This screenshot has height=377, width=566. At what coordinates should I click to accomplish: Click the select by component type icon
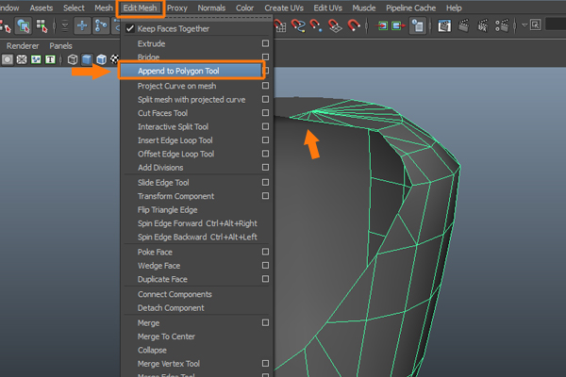pyautogui.click(x=43, y=26)
